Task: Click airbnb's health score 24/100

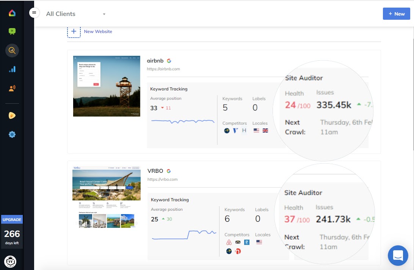Action: point(298,105)
